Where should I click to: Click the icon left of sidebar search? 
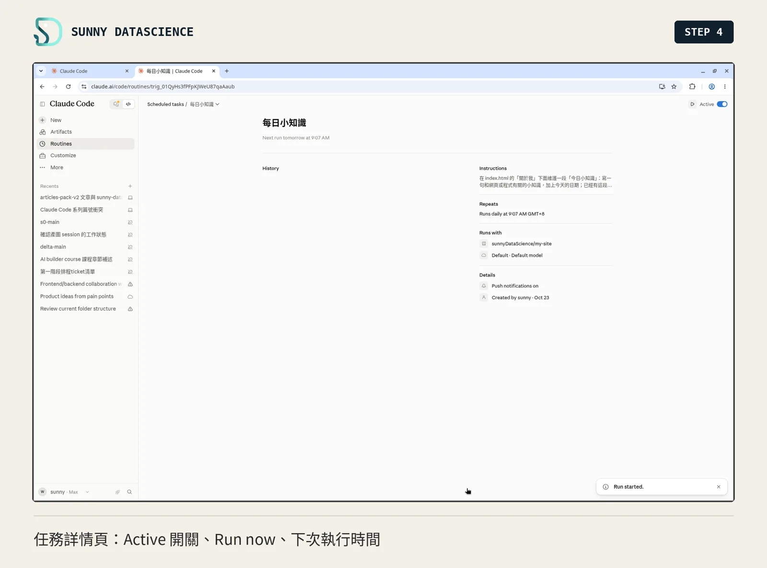117,492
